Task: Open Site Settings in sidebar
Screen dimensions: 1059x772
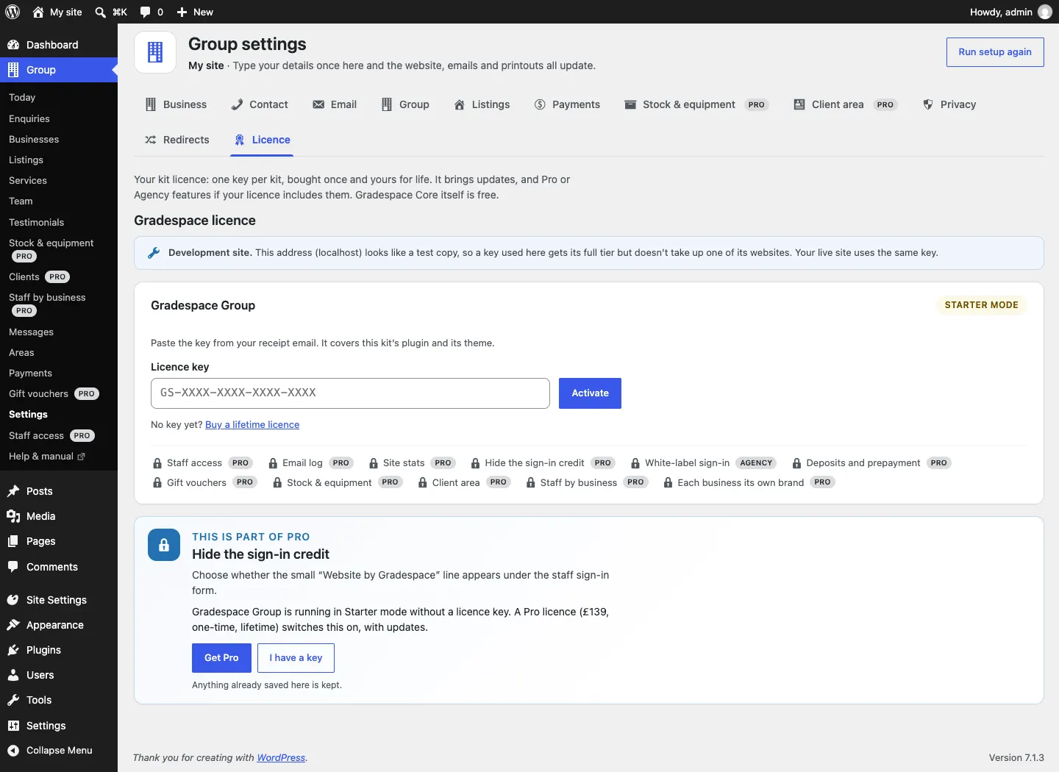Action: (x=57, y=600)
